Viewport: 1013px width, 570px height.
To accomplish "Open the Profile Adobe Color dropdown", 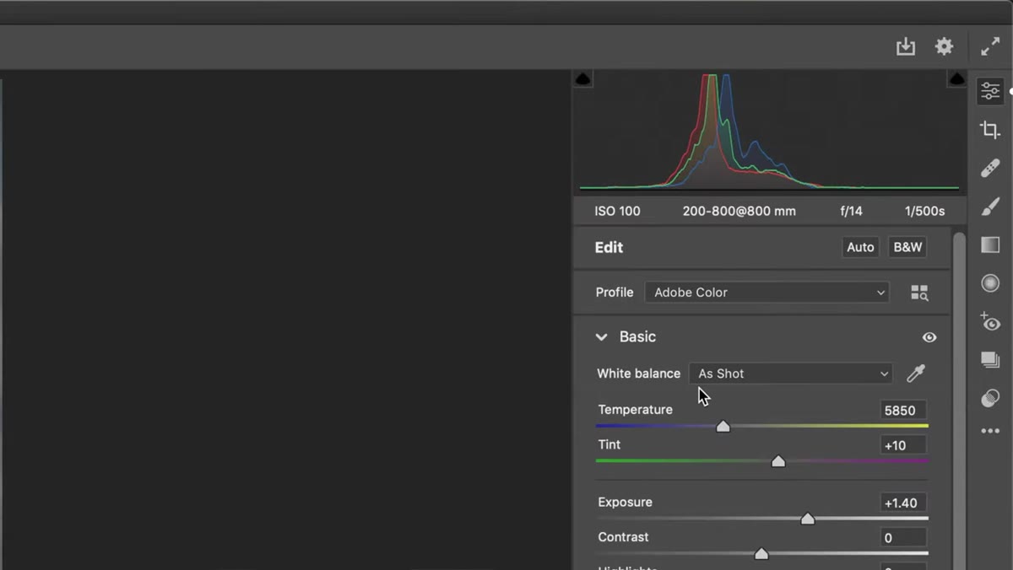I will [767, 293].
